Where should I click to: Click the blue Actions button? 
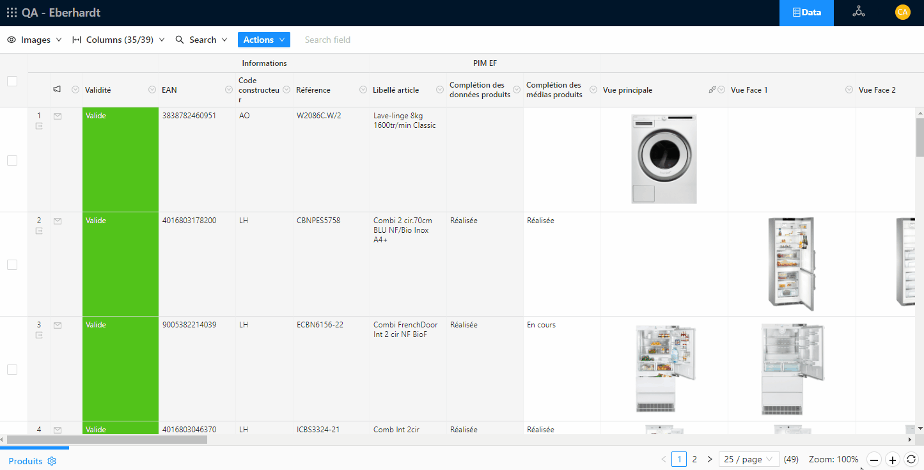[x=263, y=40]
